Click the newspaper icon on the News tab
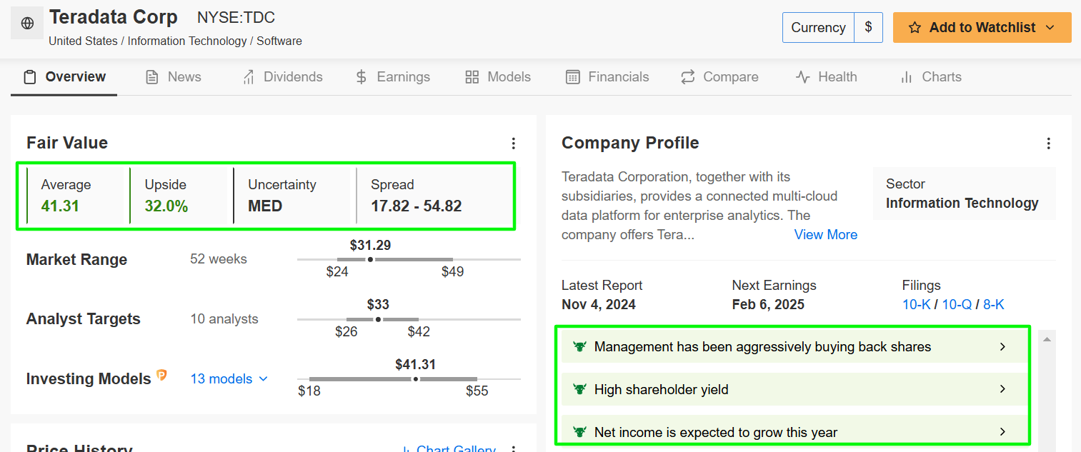The width and height of the screenshot is (1081, 452). (151, 77)
